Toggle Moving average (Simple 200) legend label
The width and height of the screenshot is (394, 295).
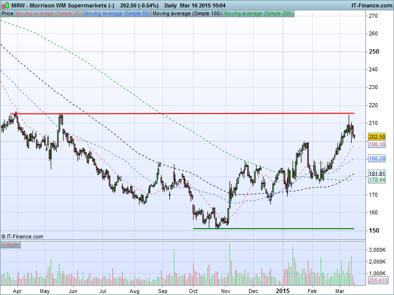point(259,14)
